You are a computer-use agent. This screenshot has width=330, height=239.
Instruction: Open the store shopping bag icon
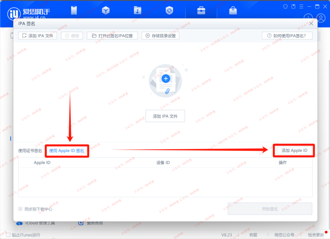(233, 10)
